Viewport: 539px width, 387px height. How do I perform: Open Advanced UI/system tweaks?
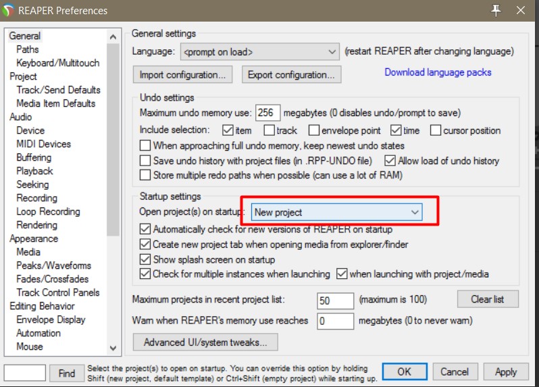205,342
